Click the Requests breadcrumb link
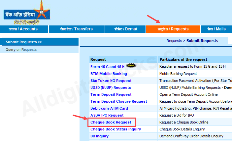The height and width of the screenshot is (141, 232). [x=174, y=41]
